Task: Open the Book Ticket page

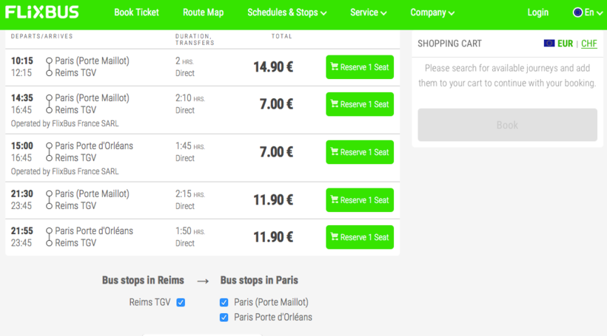Action: 136,13
